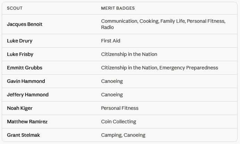Click Luke Frisby in the scout column

(20, 54)
